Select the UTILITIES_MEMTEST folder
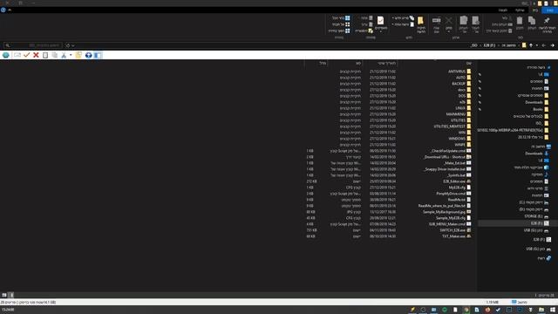 coord(453,126)
